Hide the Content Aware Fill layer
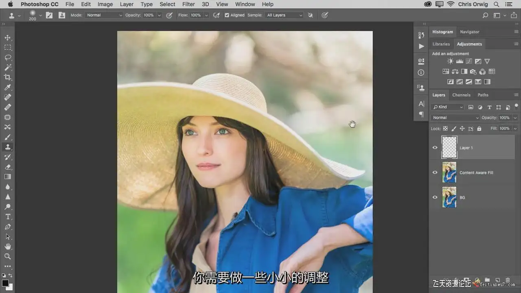 435,173
